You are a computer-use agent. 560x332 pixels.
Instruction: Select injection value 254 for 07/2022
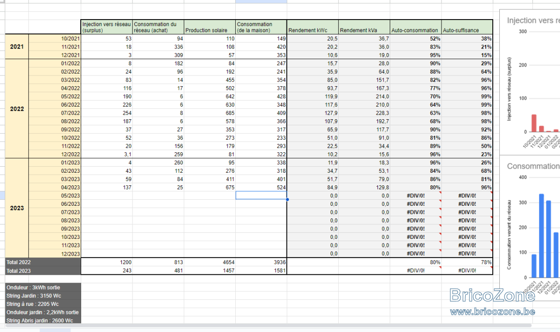pyautogui.click(x=107, y=113)
